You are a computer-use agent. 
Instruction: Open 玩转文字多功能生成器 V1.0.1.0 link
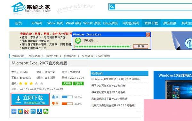pos(113,105)
